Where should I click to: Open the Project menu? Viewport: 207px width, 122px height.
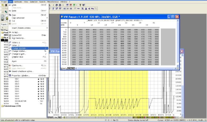coord(4,2)
